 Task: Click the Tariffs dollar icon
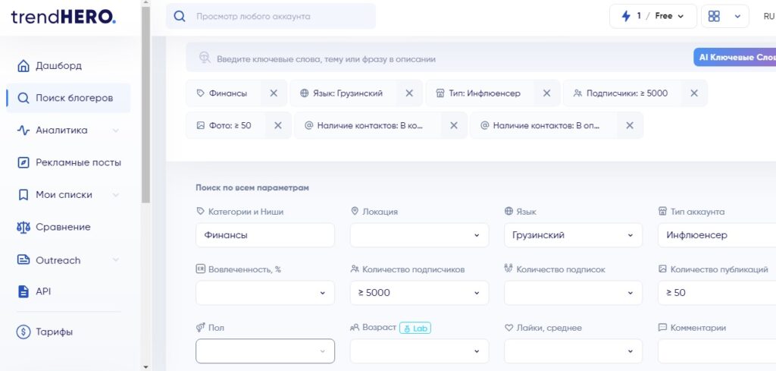click(x=23, y=332)
